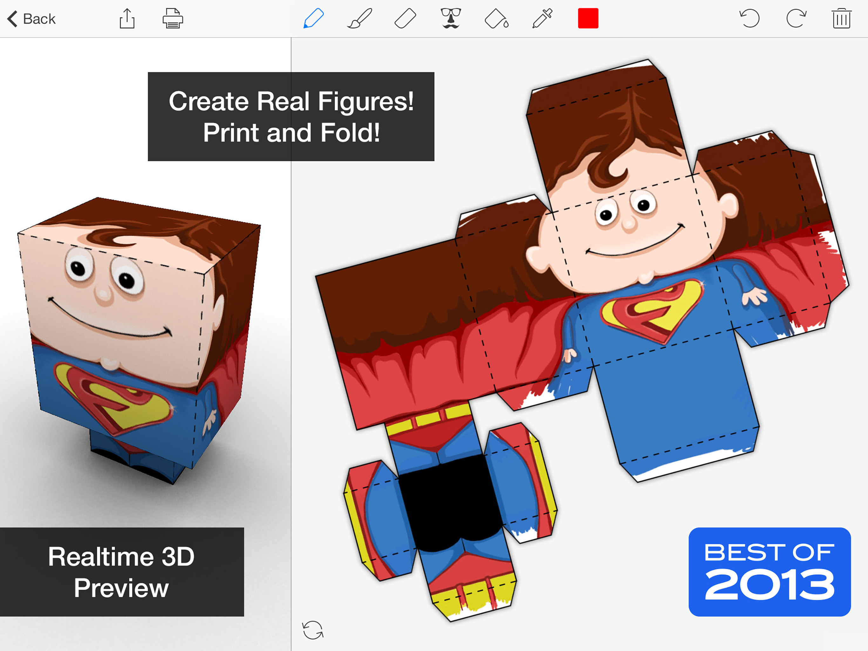Select the eraser tool
Image resolution: width=868 pixels, height=651 pixels.
pyautogui.click(x=405, y=18)
